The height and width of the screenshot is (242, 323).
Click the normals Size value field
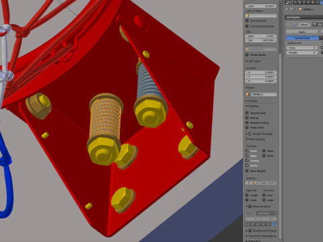click(268, 183)
